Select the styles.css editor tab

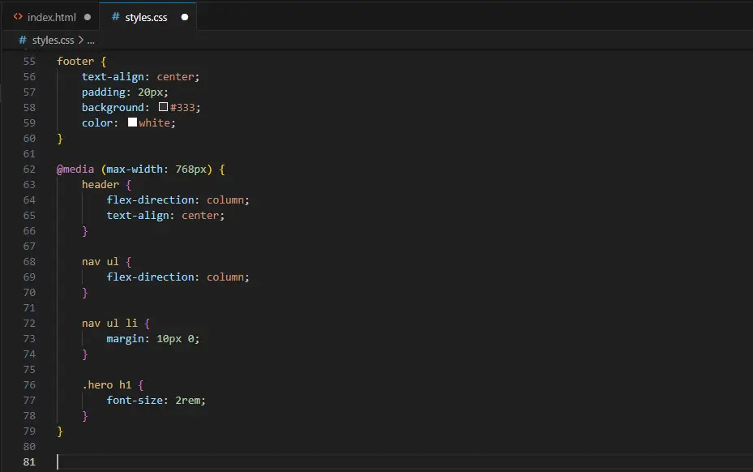[146, 17]
